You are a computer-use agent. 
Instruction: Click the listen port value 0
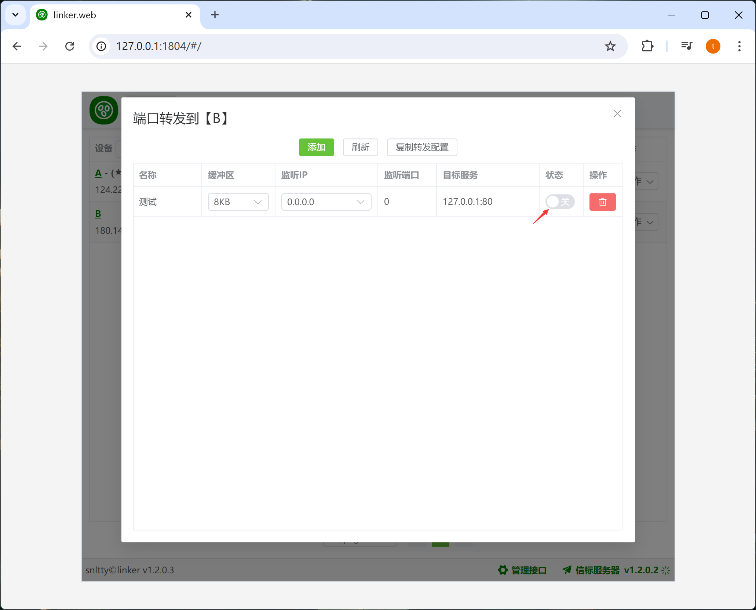coord(387,201)
